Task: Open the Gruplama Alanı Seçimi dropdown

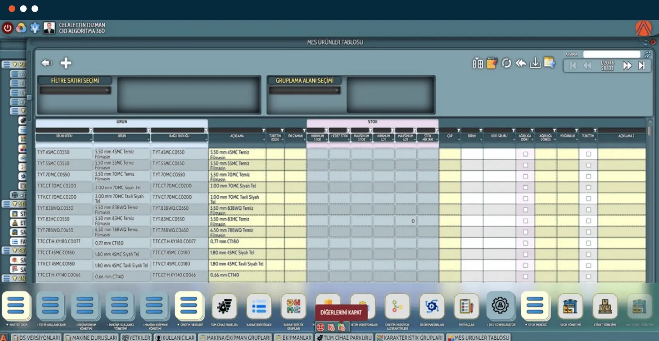Action: pos(304,91)
